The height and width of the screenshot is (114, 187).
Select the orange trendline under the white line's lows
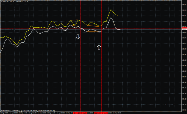tap(94, 32)
